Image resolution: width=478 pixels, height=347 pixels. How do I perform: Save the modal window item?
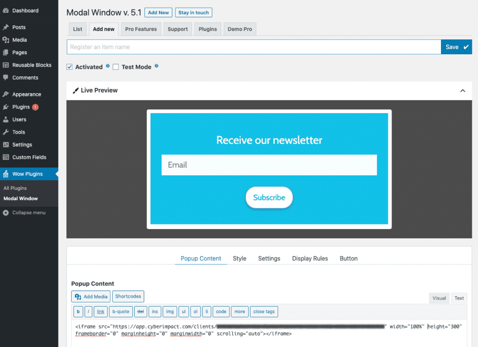(x=456, y=47)
